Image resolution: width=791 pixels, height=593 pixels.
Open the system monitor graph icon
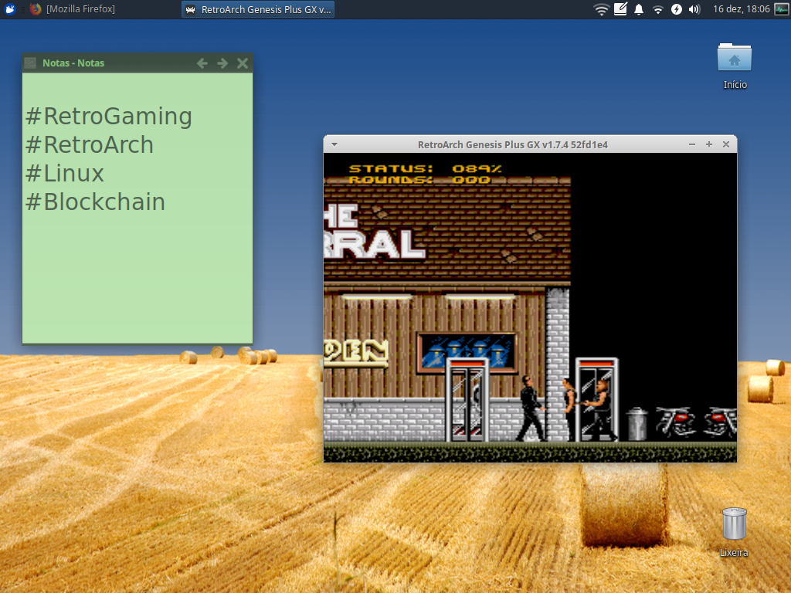pos(782,9)
